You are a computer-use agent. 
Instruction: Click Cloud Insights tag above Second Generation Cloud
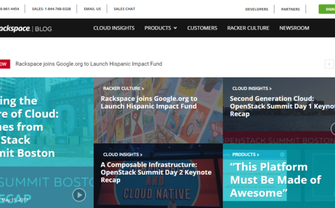252,88
